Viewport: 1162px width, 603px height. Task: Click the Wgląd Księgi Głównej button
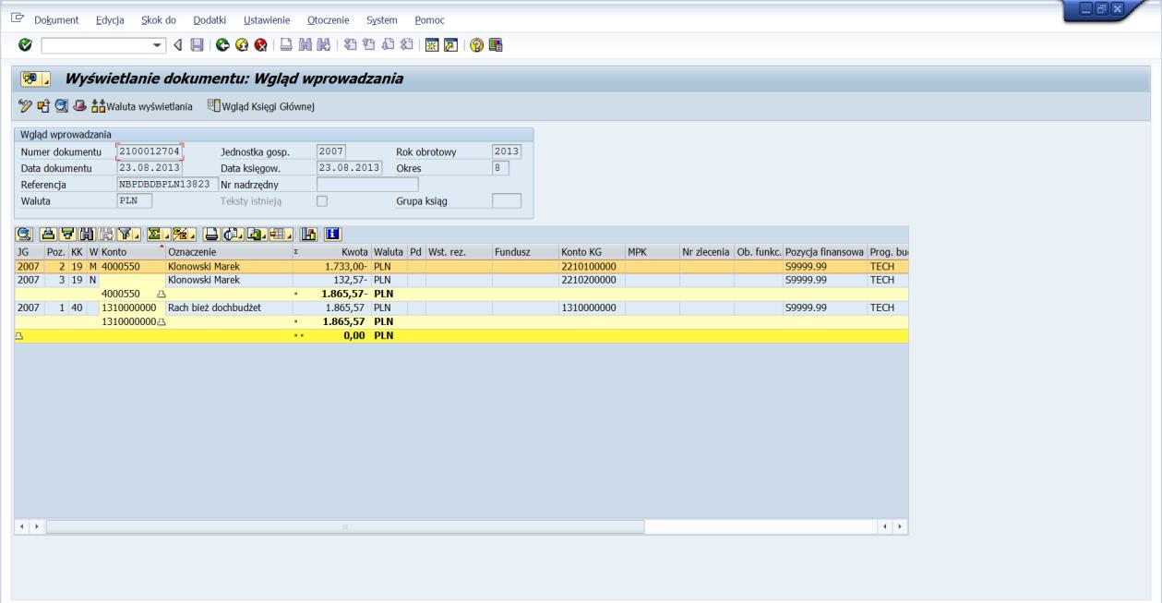261,107
